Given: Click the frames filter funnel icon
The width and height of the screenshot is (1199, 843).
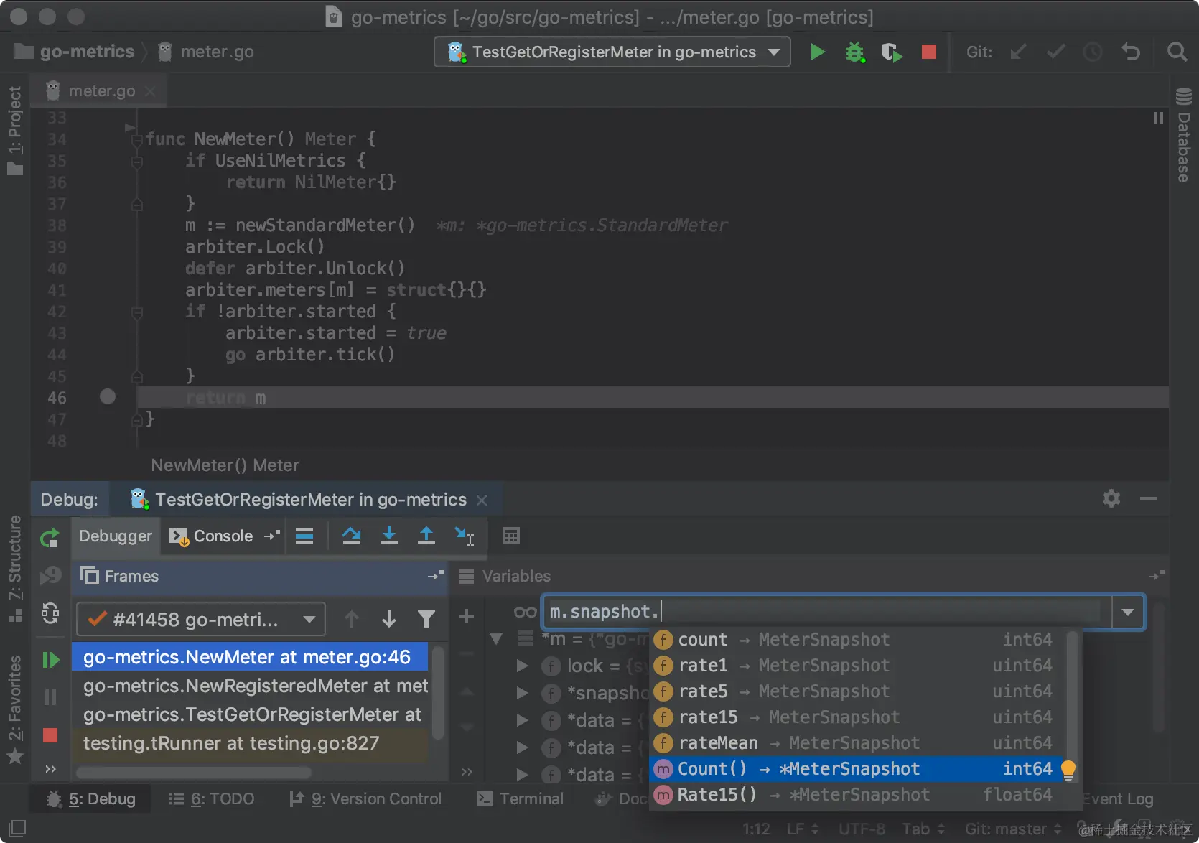Looking at the screenshot, I should tap(426, 619).
